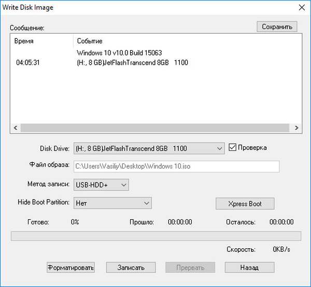
Task: Click the write progress bar
Action: (x=155, y=236)
